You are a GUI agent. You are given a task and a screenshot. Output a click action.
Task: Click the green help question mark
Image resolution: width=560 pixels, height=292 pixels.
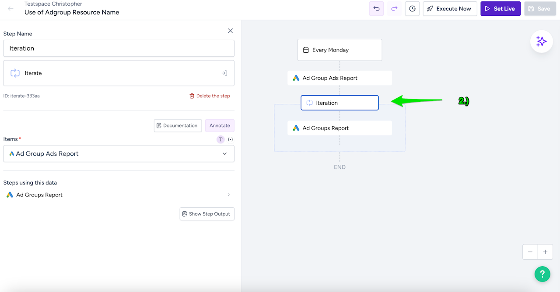(542, 274)
